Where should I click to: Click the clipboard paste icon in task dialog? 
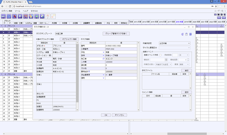coord(186,34)
